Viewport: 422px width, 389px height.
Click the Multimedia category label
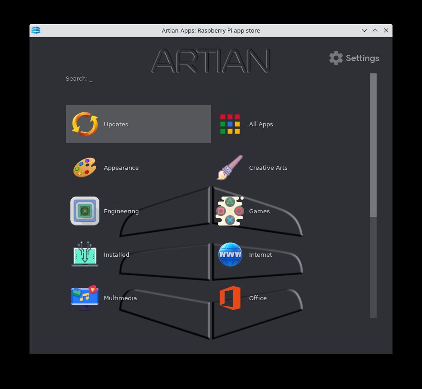[x=120, y=298]
